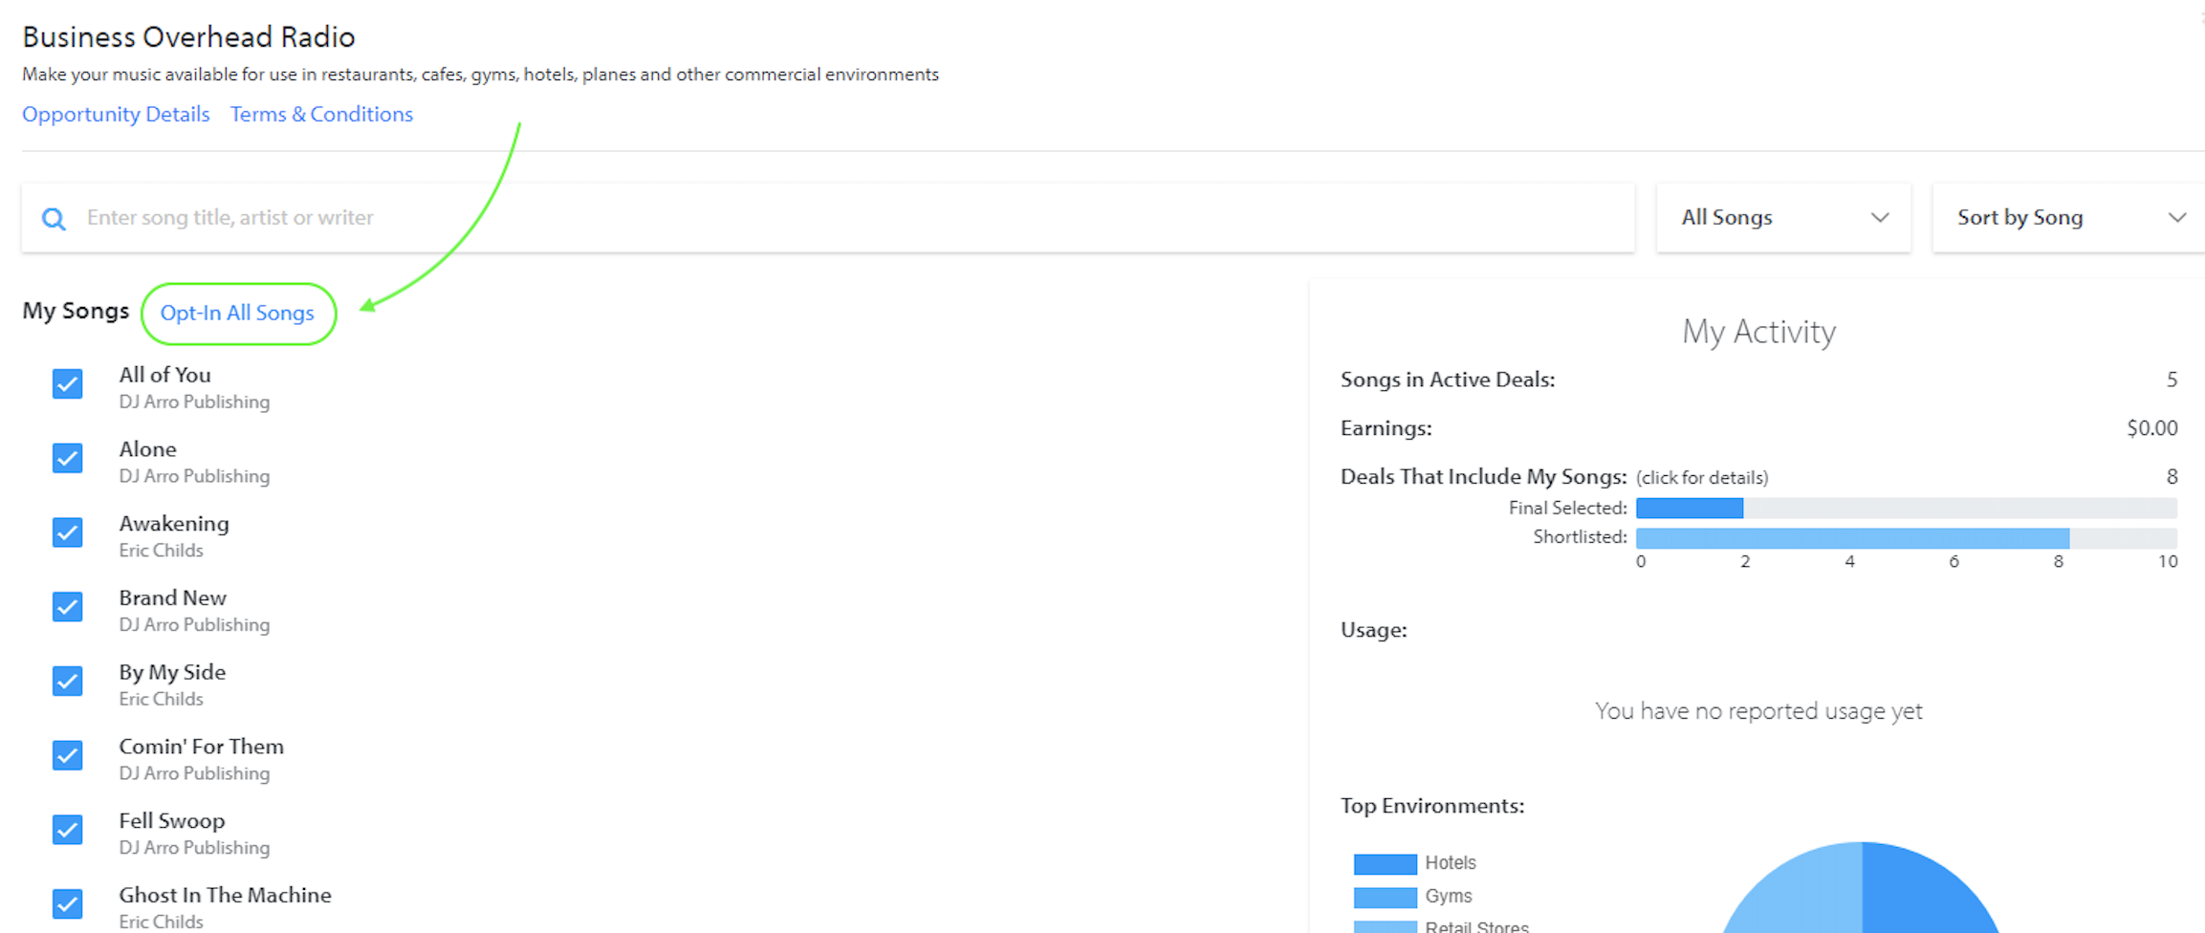Select the "Comin' For Them" song title

[201, 747]
